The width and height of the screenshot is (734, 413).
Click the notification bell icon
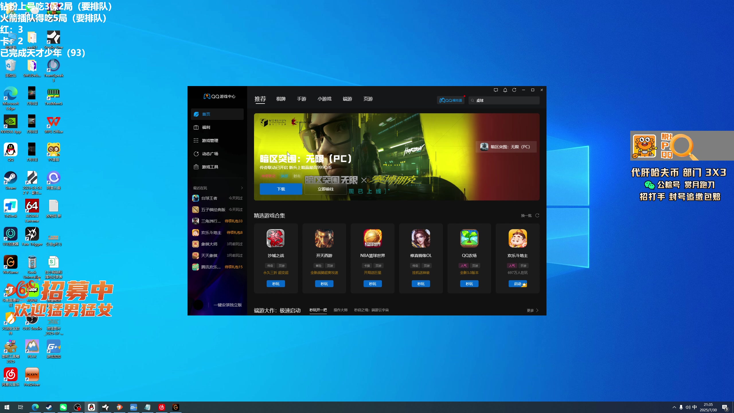[505, 90]
